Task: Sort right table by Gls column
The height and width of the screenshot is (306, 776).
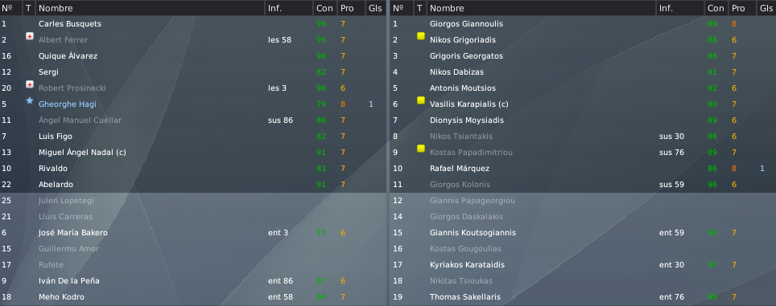Action: (766, 8)
